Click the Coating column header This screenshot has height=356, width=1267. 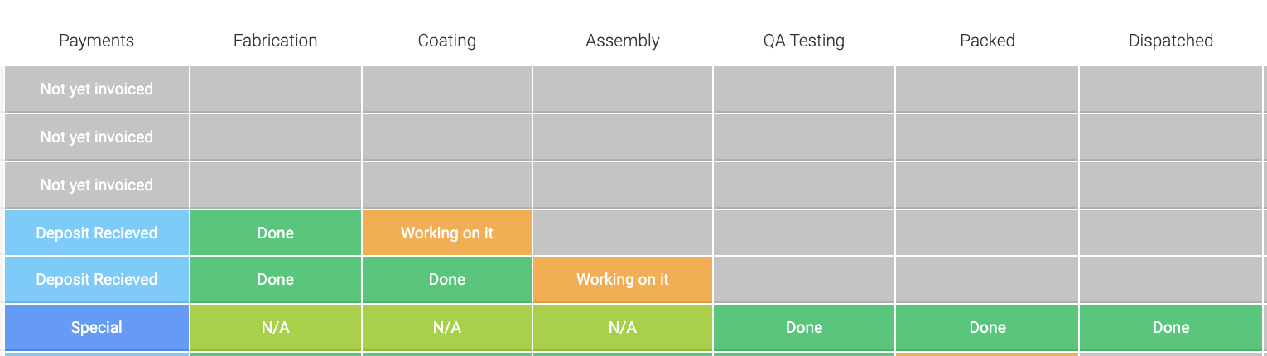click(446, 41)
